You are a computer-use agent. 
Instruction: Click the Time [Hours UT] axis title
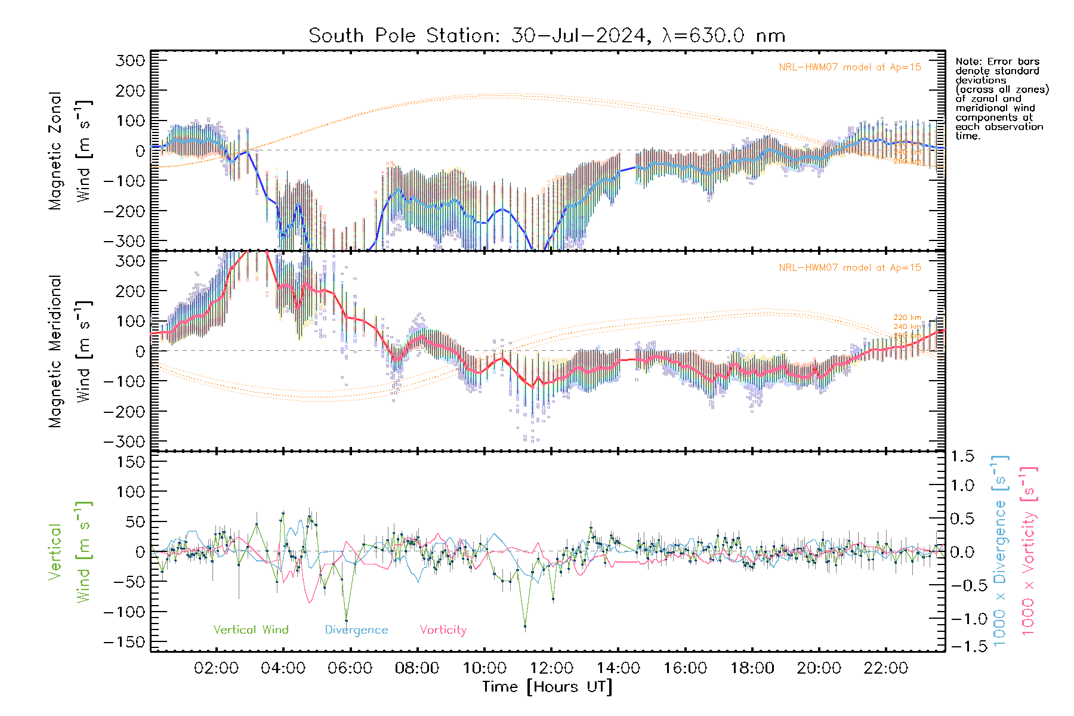(x=547, y=687)
